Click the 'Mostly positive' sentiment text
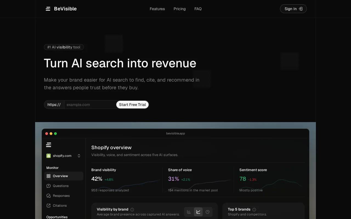Viewport: 351px width, 219px height. point(251,190)
